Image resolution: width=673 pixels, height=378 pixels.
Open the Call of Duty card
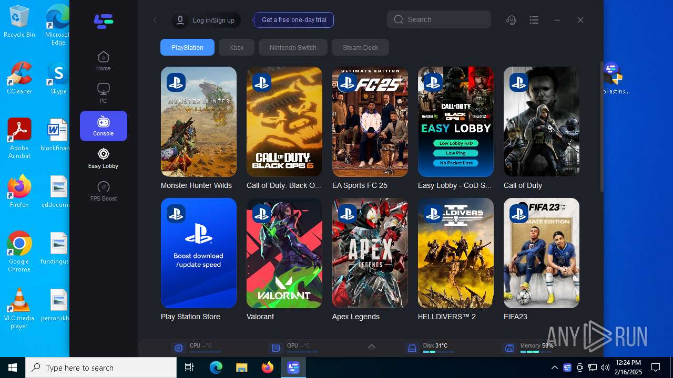coord(542,122)
